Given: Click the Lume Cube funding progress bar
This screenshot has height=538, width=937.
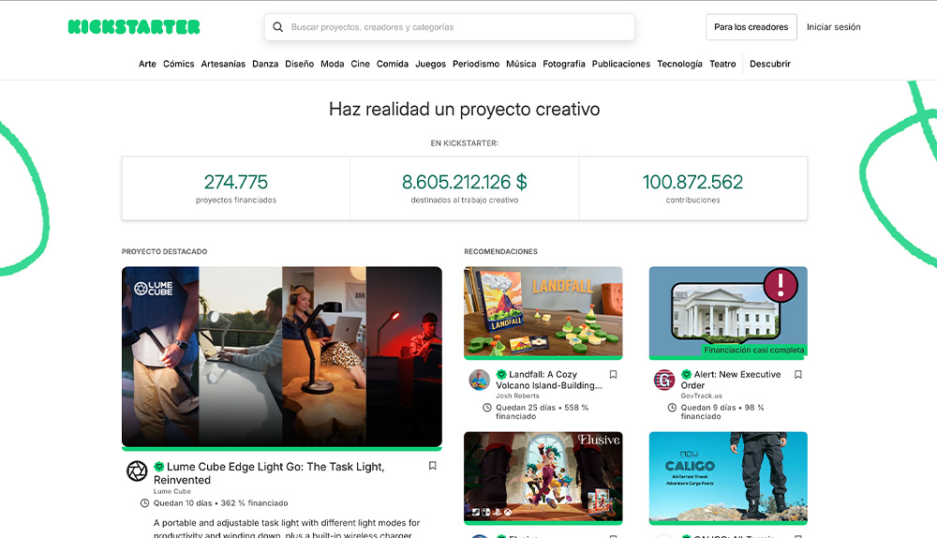Looking at the screenshot, I should pyautogui.click(x=282, y=448).
